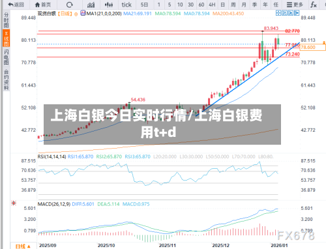Open the 首页 home button
The width and height of the screenshot is (326, 249).
(x=43, y=5)
